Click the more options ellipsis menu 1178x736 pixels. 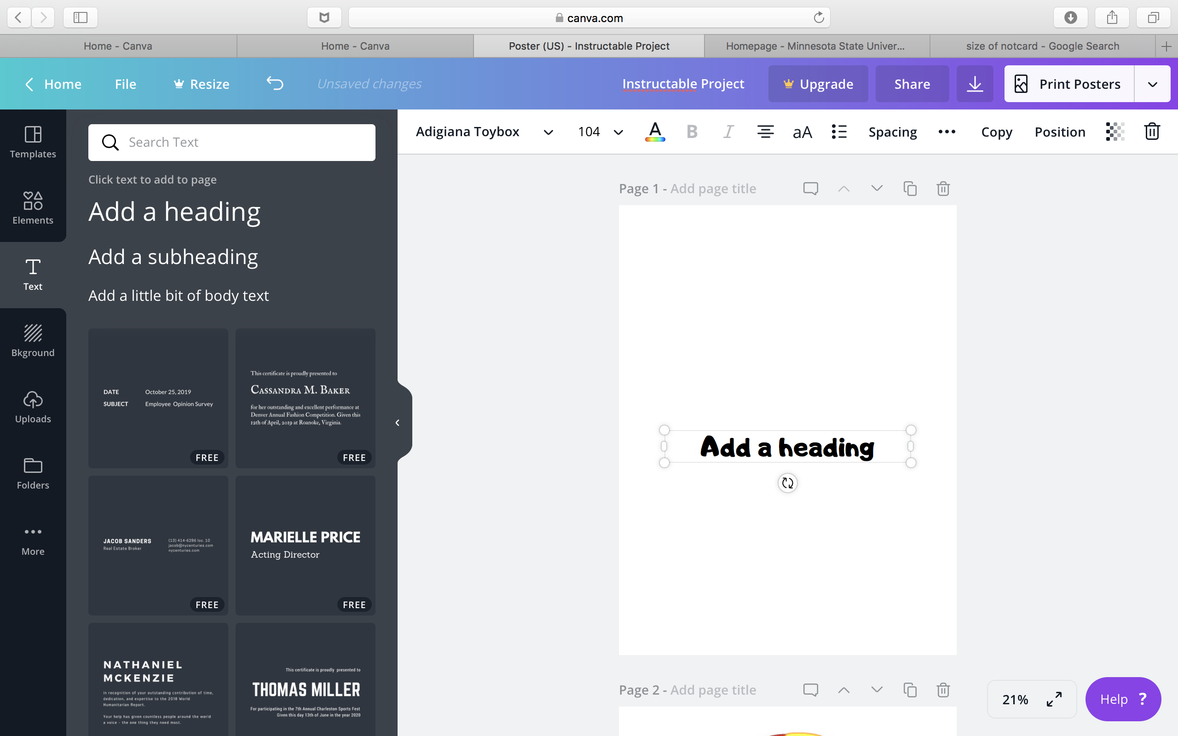coord(948,132)
